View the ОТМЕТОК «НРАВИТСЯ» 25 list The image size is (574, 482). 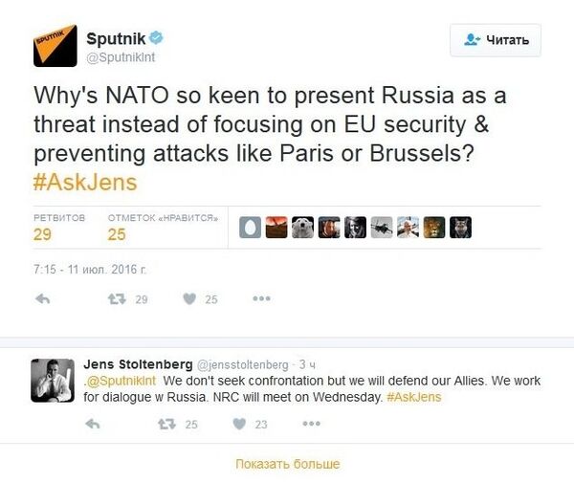tap(163, 228)
